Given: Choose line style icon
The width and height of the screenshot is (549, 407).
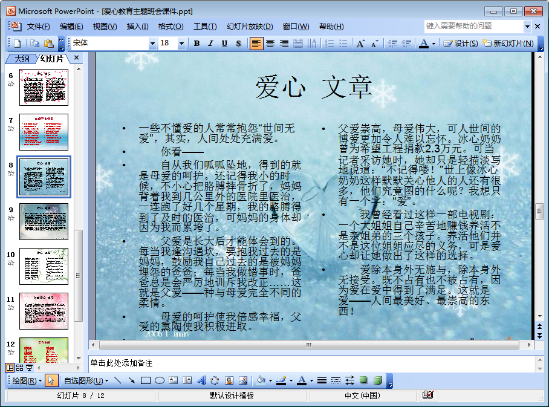Looking at the screenshot, I should pos(322,380).
